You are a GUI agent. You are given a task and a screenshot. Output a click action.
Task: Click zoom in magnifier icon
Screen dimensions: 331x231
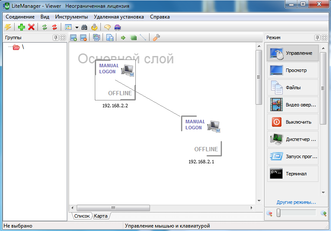tap(323, 213)
